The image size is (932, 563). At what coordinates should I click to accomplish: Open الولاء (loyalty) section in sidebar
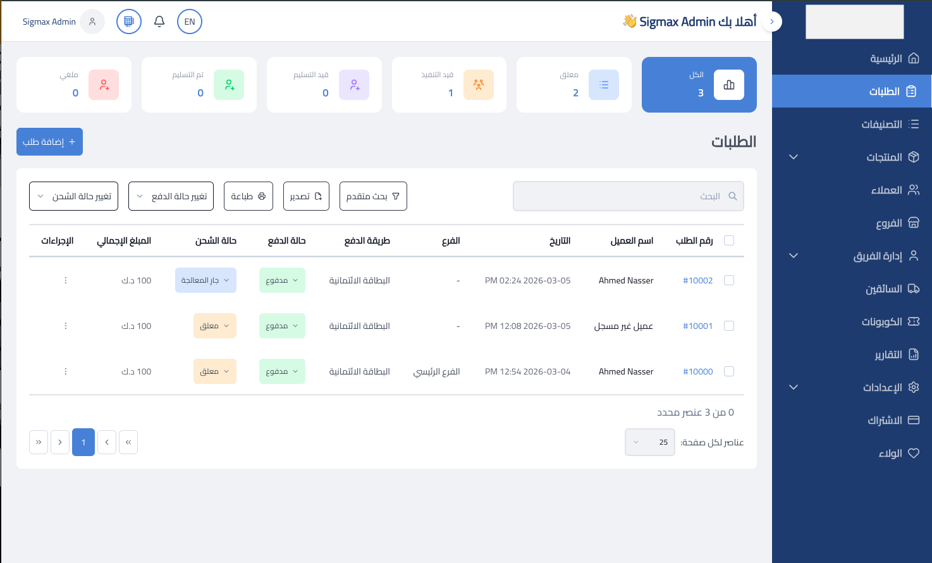898,453
